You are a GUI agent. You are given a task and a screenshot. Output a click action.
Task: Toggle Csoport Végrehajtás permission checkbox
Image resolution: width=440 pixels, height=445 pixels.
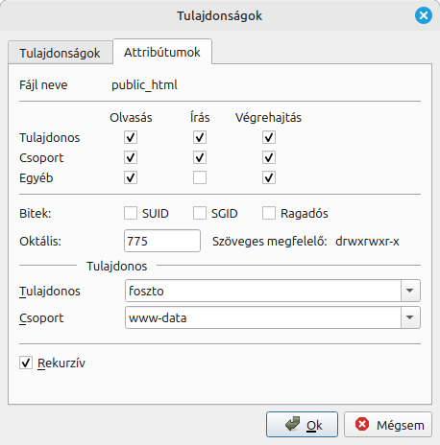tap(269, 157)
